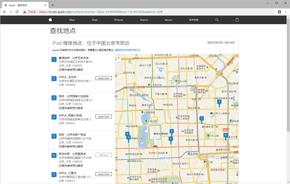The width and height of the screenshot is (290, 184).
Task: Switch to the Apple - 查找地点 browser tab
Action: tap(25, 5)
